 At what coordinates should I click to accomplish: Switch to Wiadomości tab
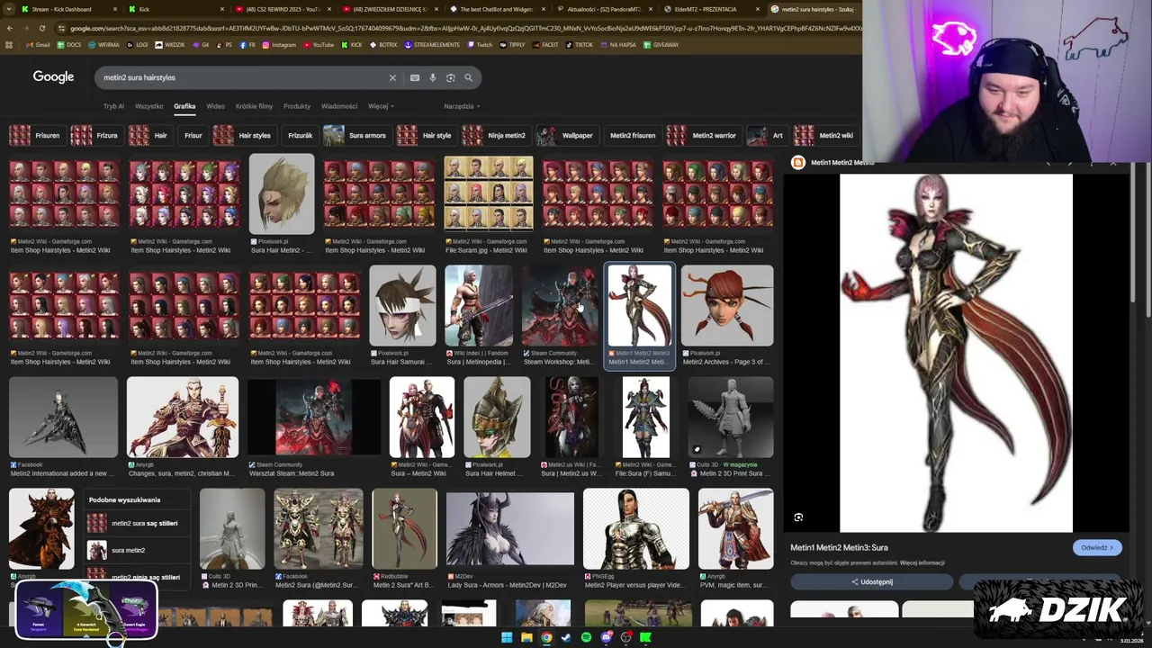point(339,106)
